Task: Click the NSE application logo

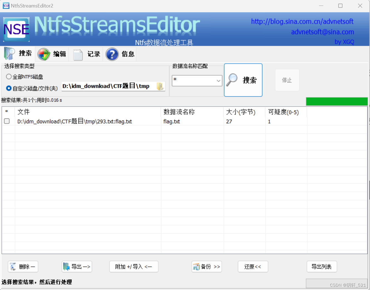Action: point(16,29)
